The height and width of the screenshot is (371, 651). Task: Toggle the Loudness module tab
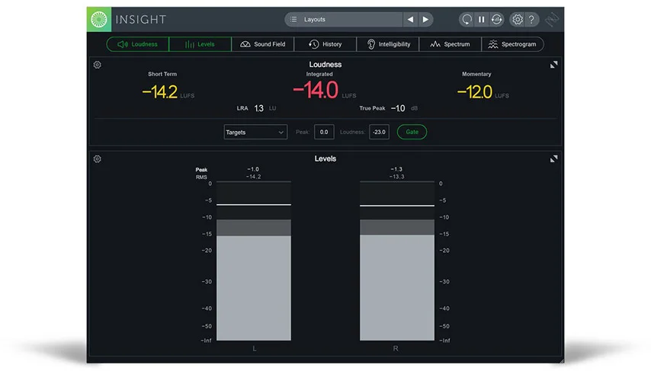tap(138, 44)
